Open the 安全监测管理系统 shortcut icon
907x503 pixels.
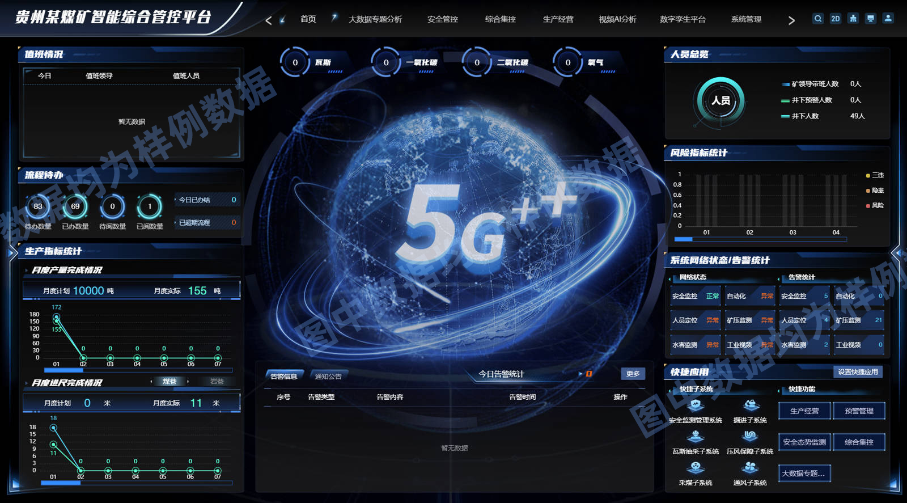(696, 406)
